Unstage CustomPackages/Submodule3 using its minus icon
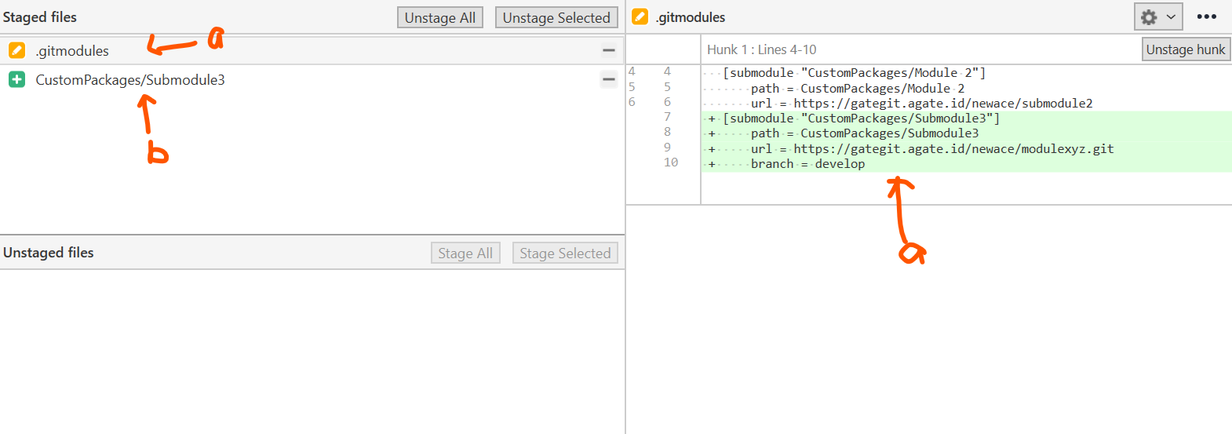This screenshot has height=434, width=1232. click(608, 79)
